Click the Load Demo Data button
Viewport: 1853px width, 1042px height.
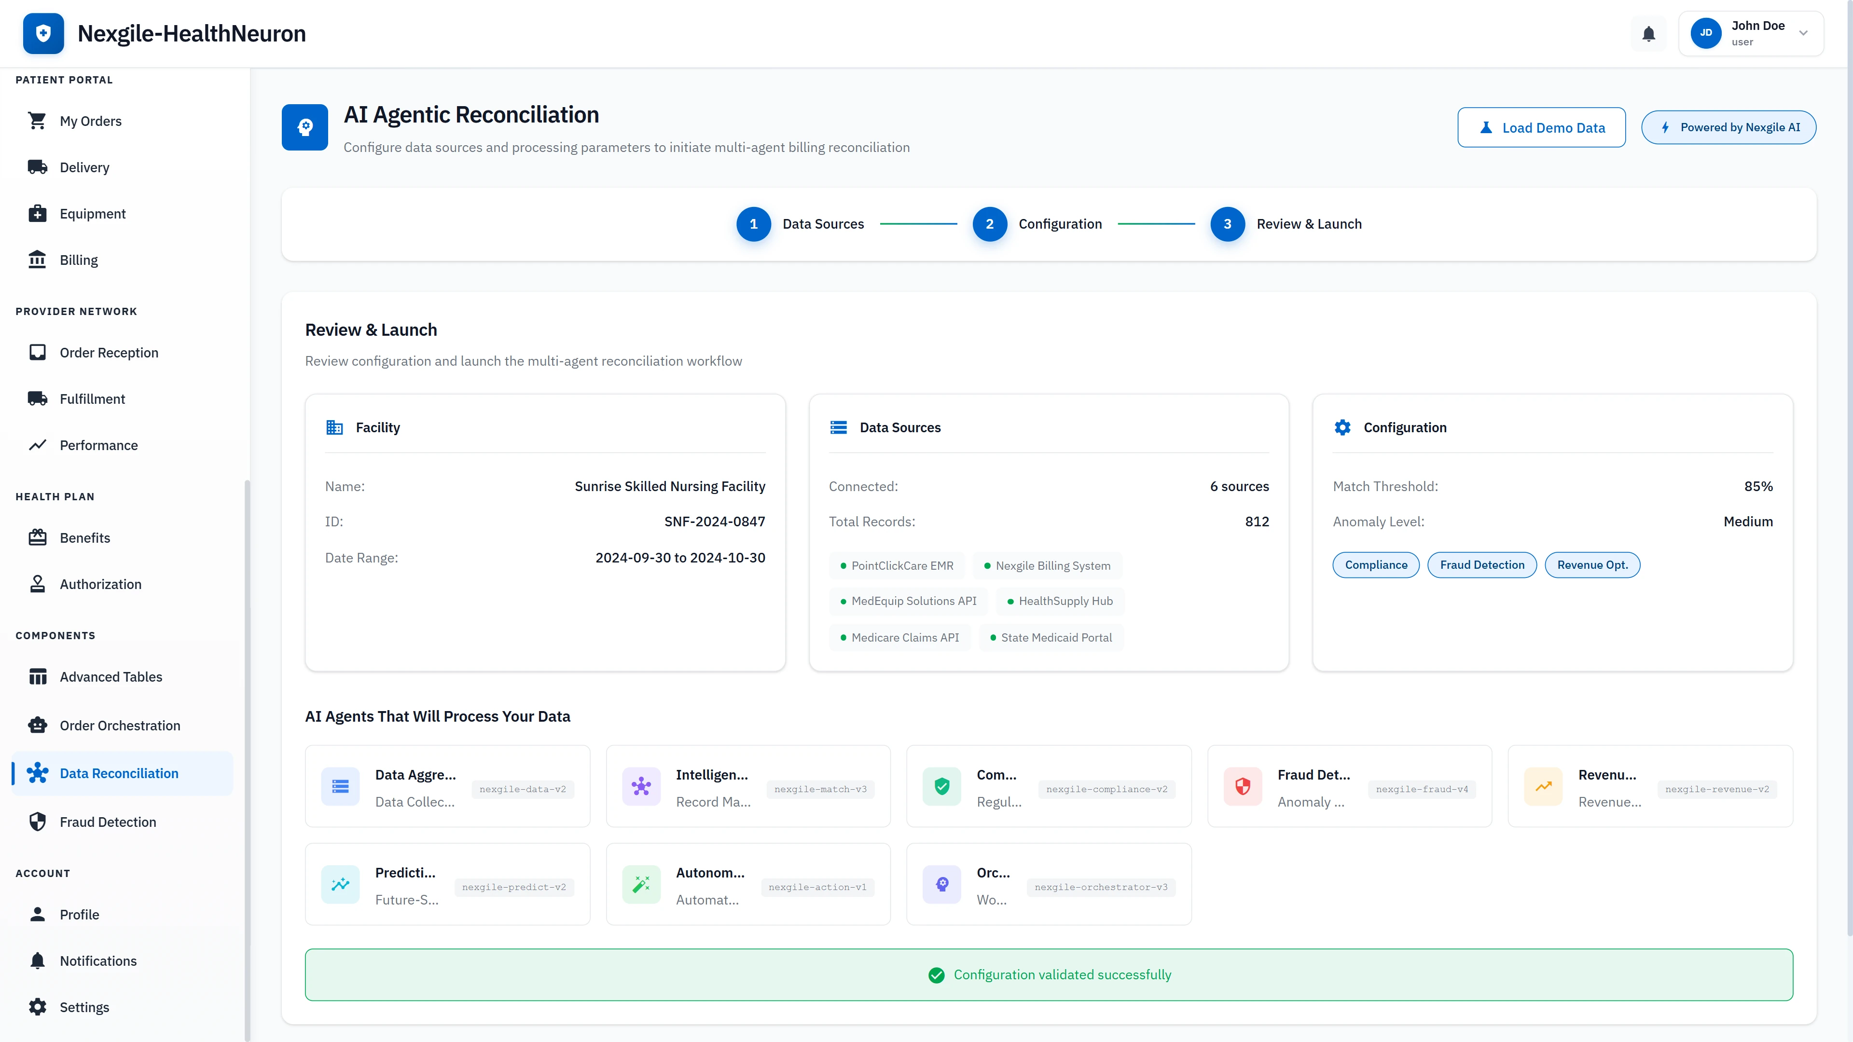tap(1542, 127)
